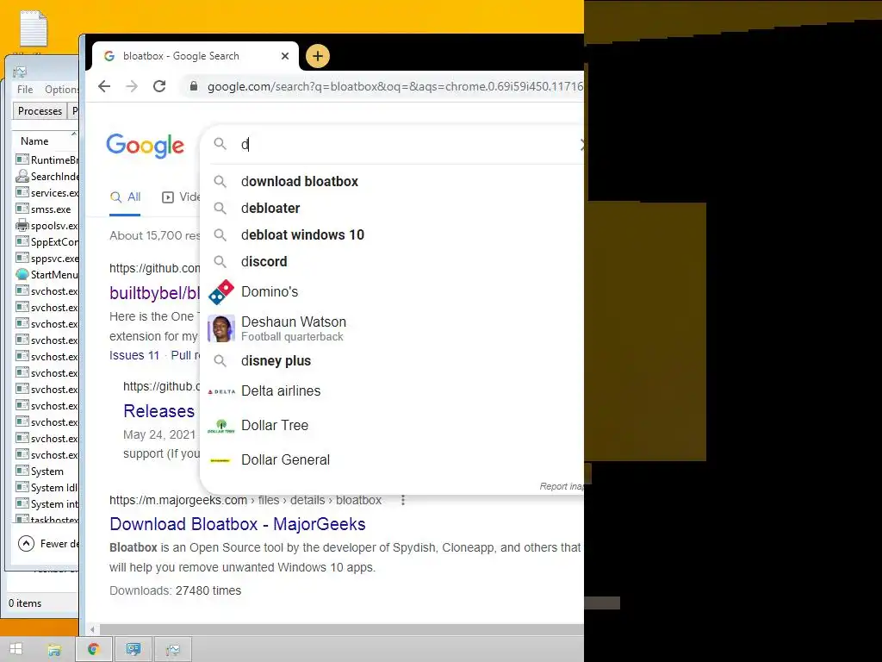Open a new tab with the plus button

(x=318, y=56)
